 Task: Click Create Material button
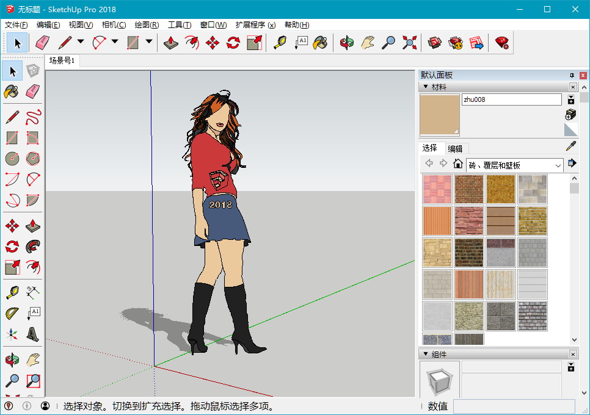[571, 115]
